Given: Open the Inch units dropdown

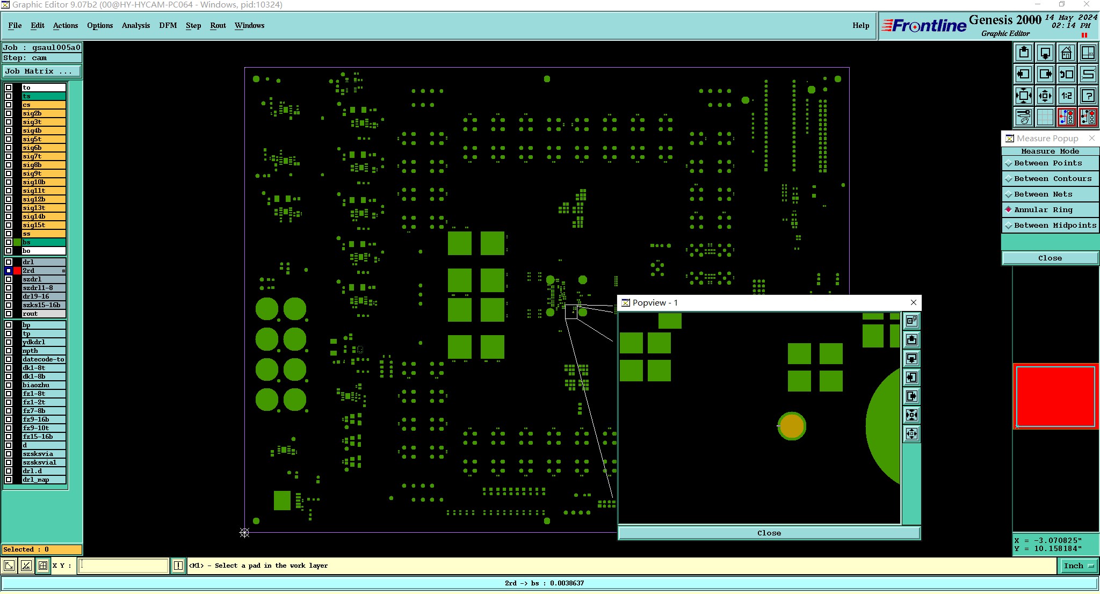Looking at the screenshot, I should 1079,566.
